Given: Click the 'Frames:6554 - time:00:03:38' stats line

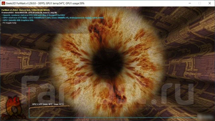Looking at the screenshot, I should click(29, 13).
